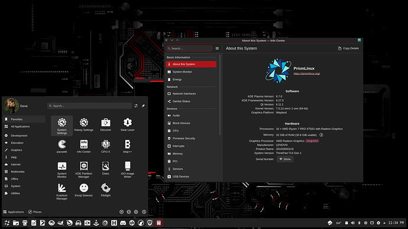Click the application launcher icon on taskbar
Screen dimensions: 408x229
[x=7, y=223]
